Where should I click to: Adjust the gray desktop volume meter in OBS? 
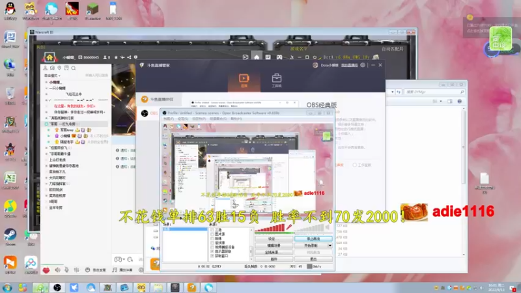(x=309, y=227)
